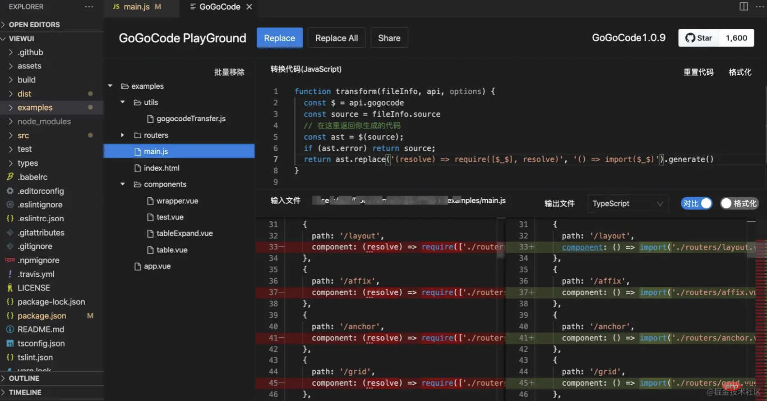Screen dimensions: 767x401
Task: Click the GitHub Star button
Action: 698,38
